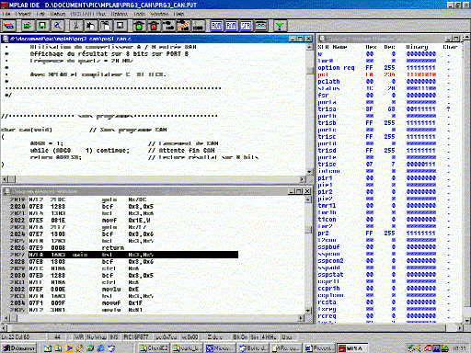Click right arrow of program memory horizontal scrollbar
Screen dimensions: 471x353
pyautogui.click(x=302, y=318)
